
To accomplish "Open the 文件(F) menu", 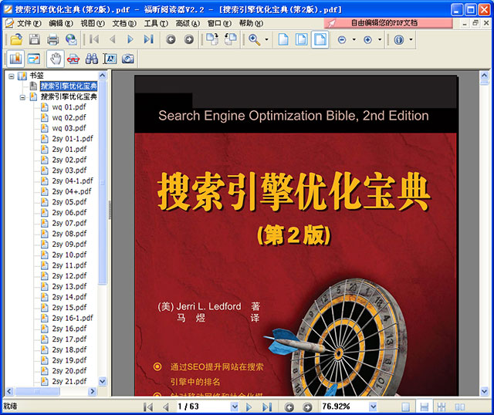I will [28, 23].
